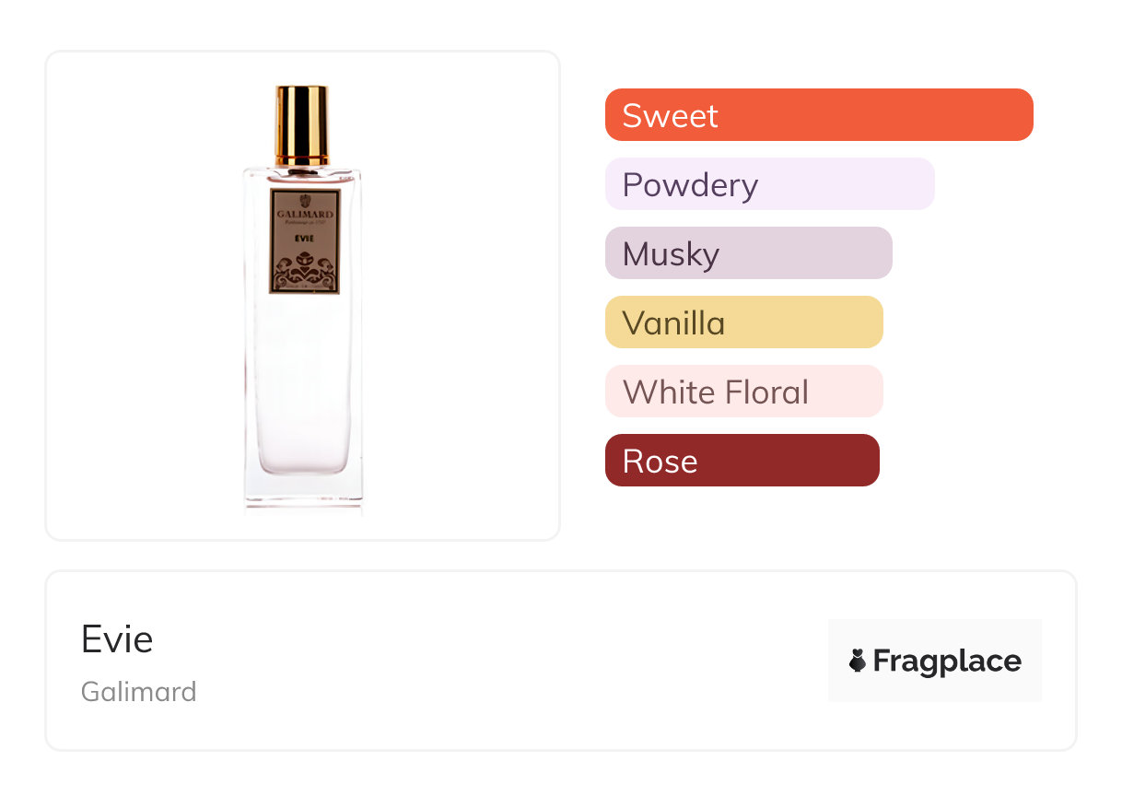
Task: Select the orange Sweet accord bar
Action: pos(818,115)
